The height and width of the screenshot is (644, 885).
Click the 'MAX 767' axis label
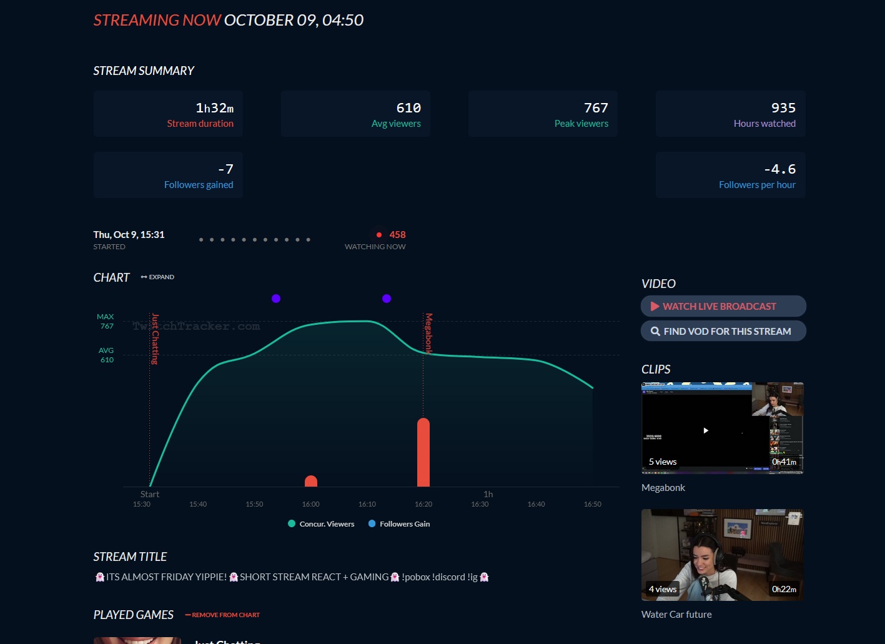pyautogui.click(x=106, y=322)
